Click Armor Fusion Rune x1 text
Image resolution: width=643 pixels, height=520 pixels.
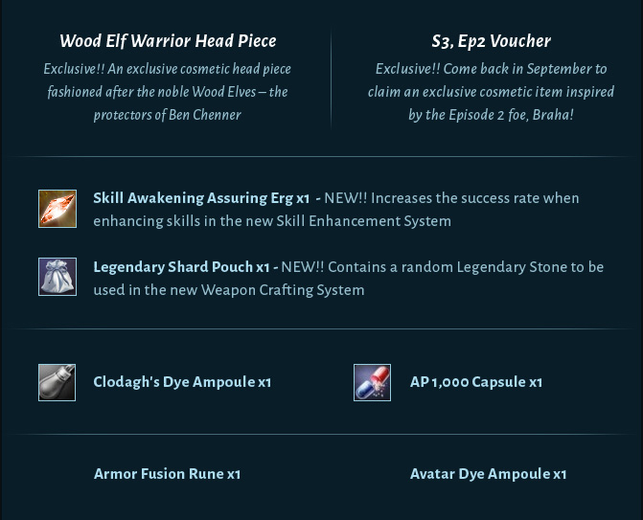(x=167, y=474)
